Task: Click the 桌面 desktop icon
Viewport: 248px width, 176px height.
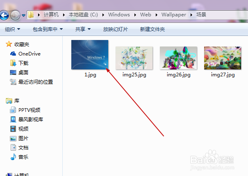Action: pos(13,72)
